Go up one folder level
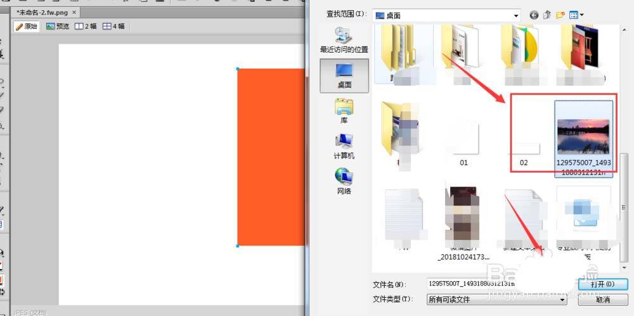This screenshot has height=316, width=634. (x=547, y=15)
